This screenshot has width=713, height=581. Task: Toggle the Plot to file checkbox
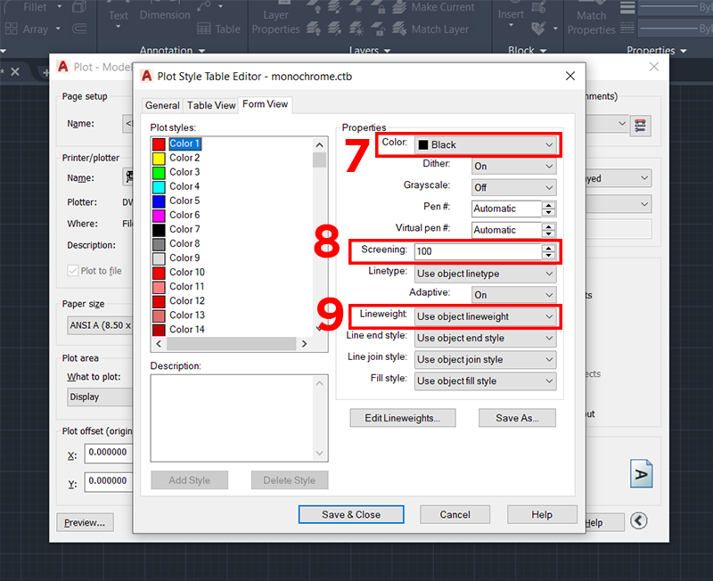pos(73,271)
